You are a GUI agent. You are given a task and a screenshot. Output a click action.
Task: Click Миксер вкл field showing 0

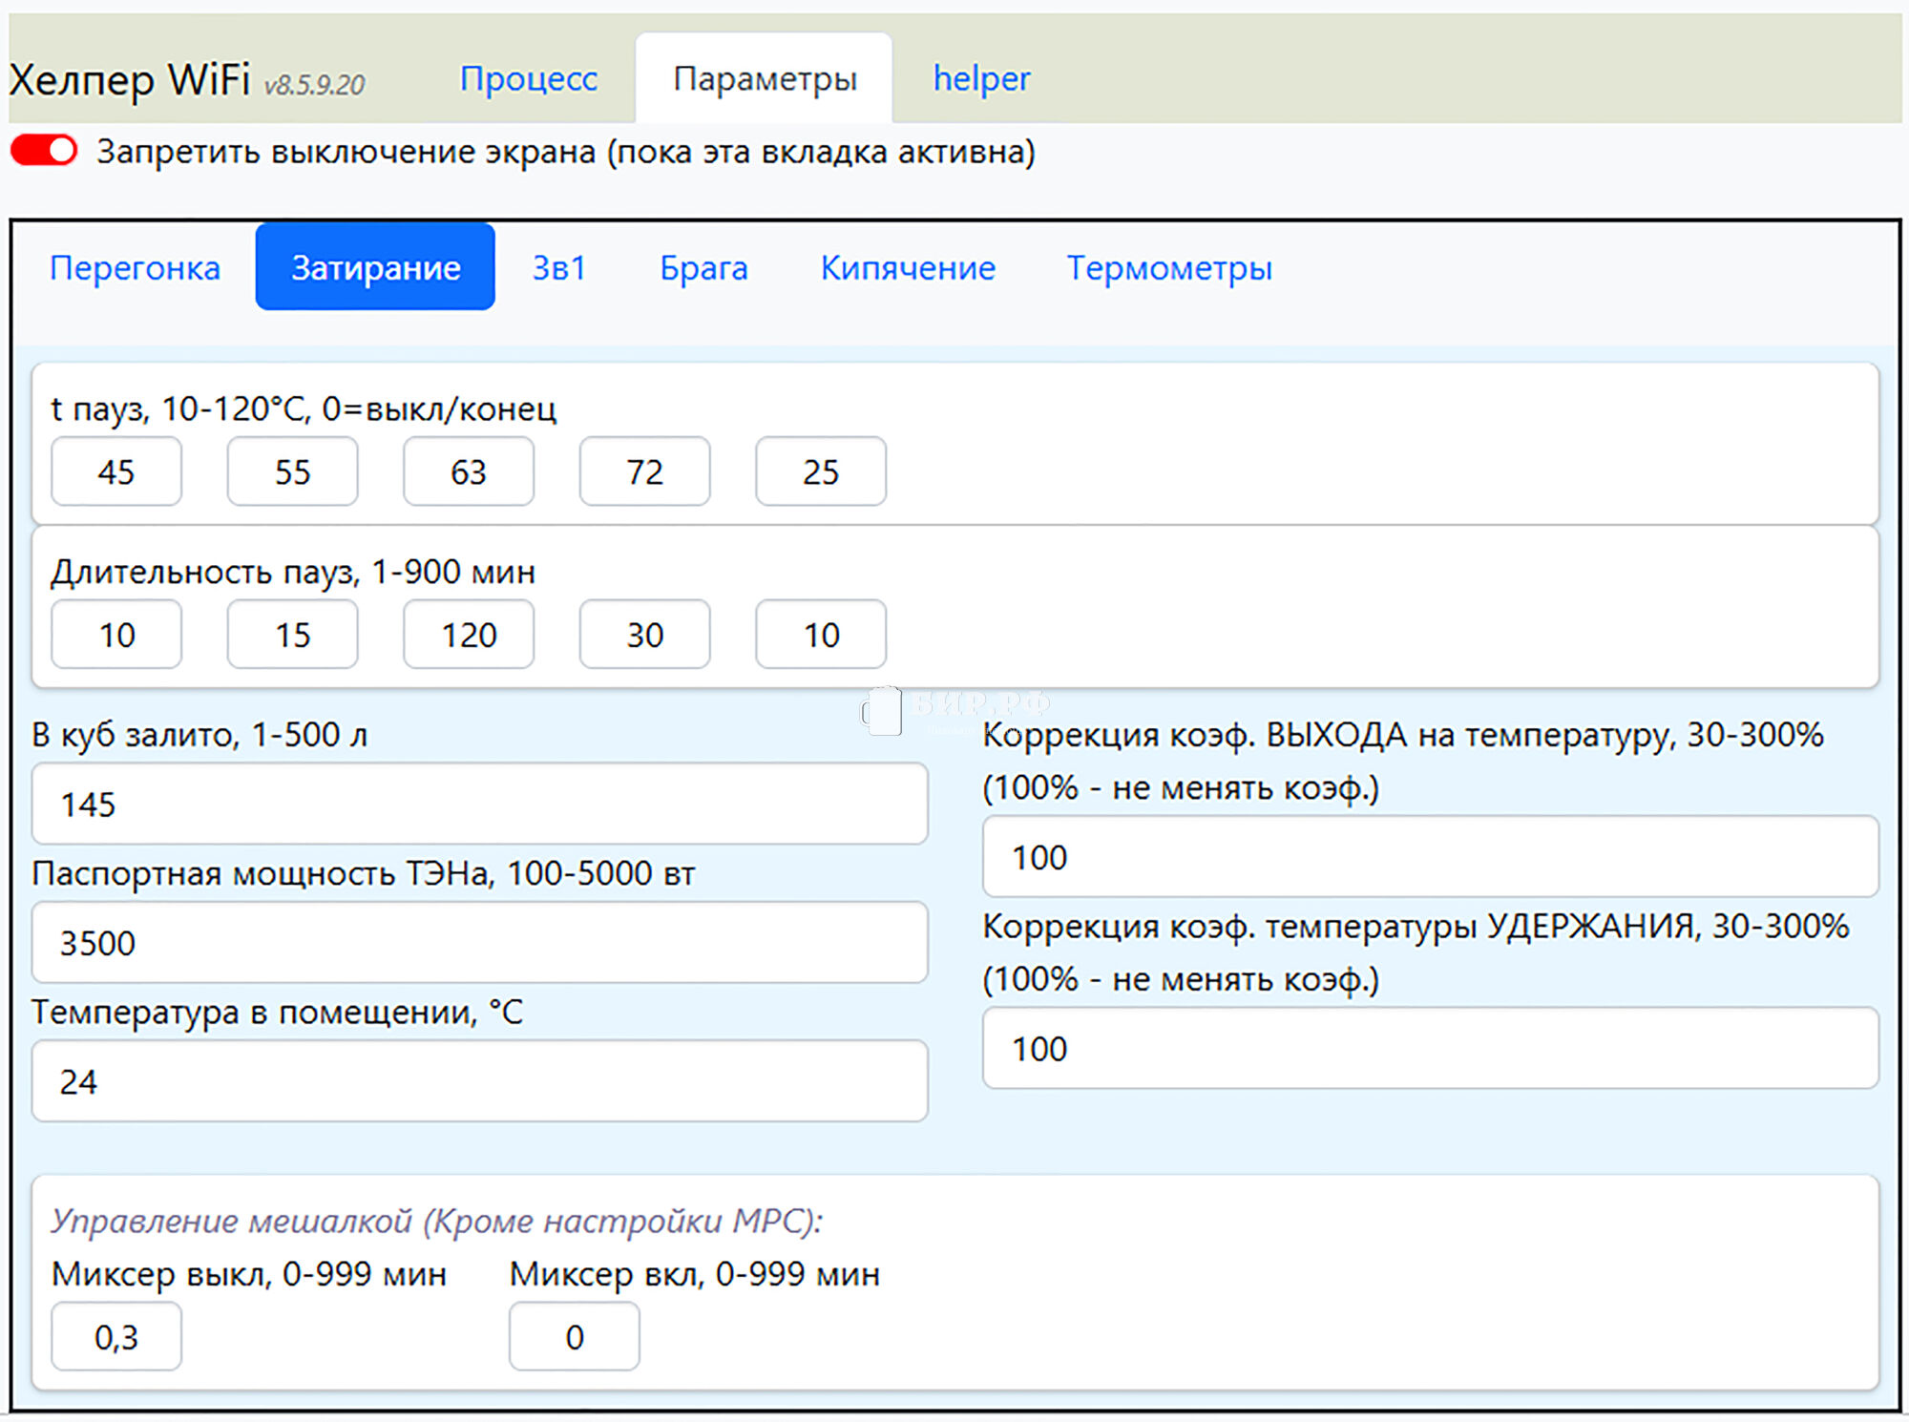click(574, 1337)
